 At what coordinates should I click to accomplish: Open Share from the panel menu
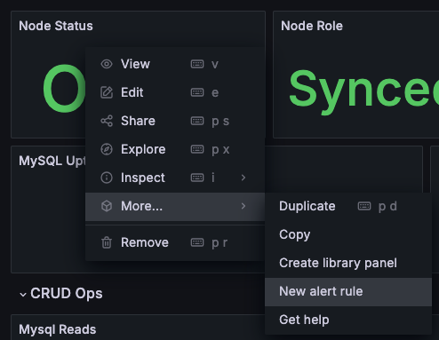coord(175,121)
